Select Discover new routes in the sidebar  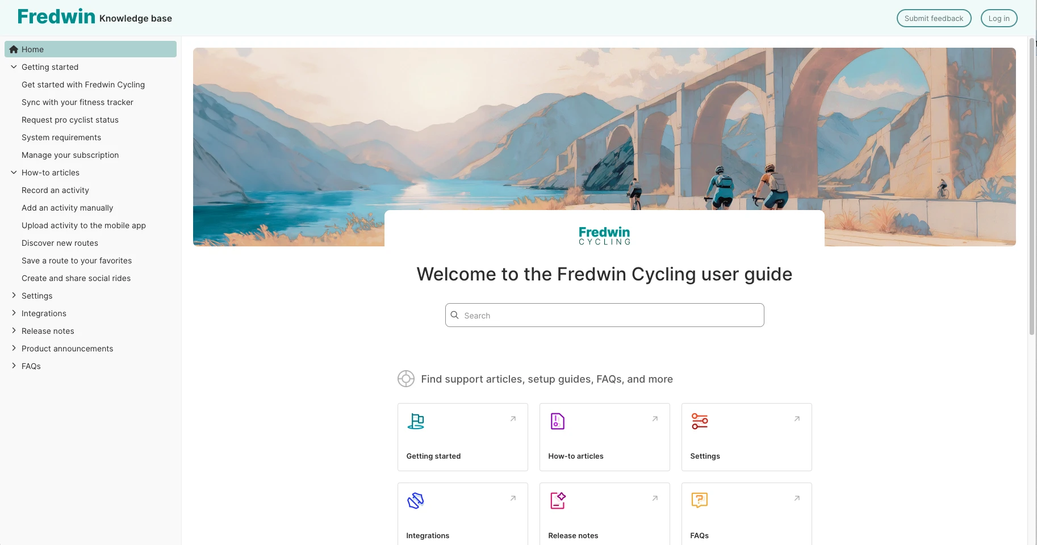point(60,242)
